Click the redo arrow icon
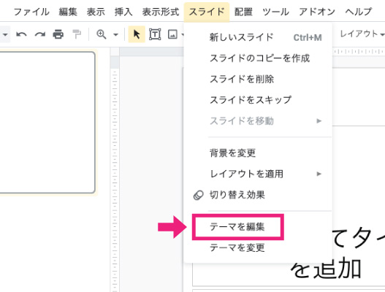 point(39,34)
